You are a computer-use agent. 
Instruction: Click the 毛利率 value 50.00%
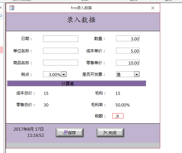tap(122, 105)
